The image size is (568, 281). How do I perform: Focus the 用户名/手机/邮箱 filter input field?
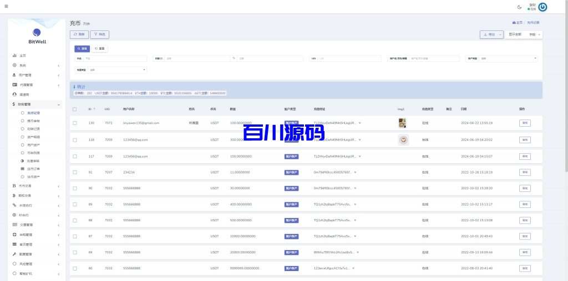pyautogui.click(x=434, y=59)
